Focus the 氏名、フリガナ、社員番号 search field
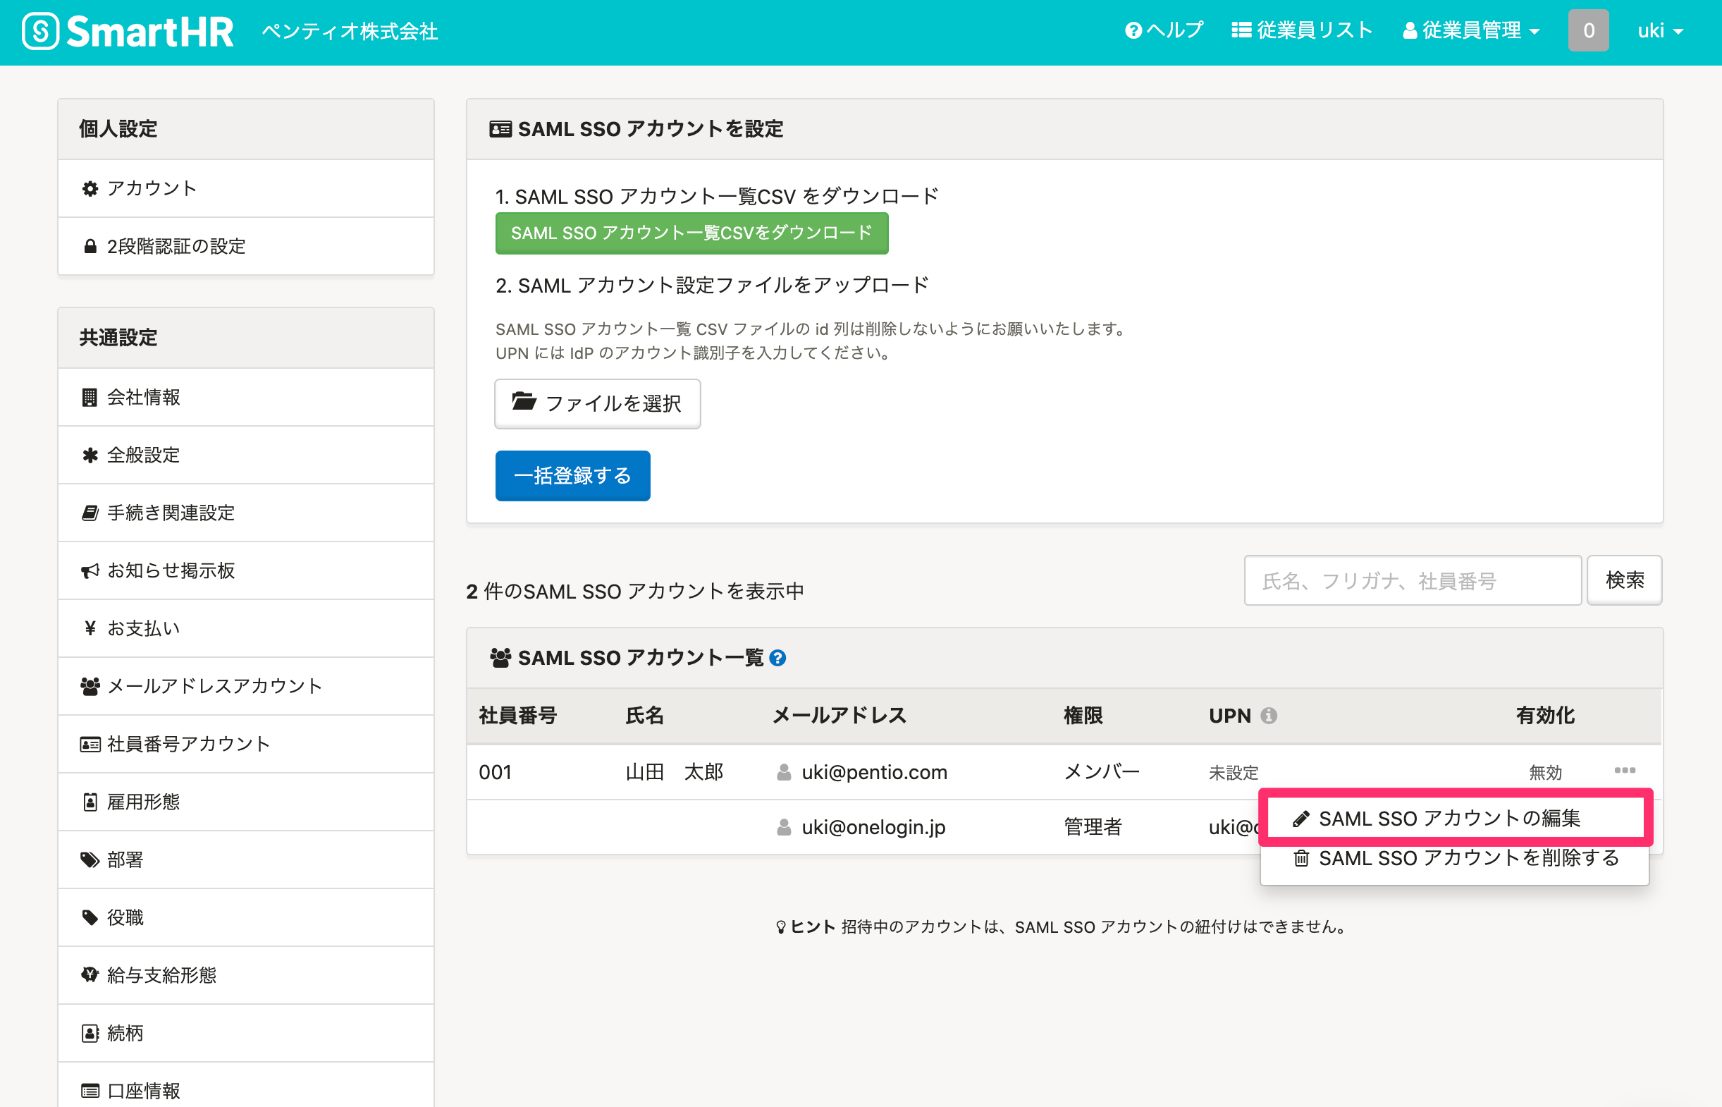The image size is (1722, 1107). [x=1413, y=580]
